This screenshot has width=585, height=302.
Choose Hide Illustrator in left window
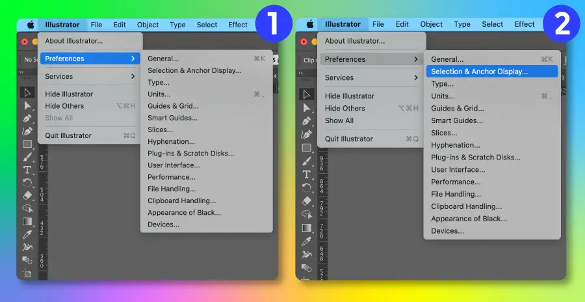[69, 94]
